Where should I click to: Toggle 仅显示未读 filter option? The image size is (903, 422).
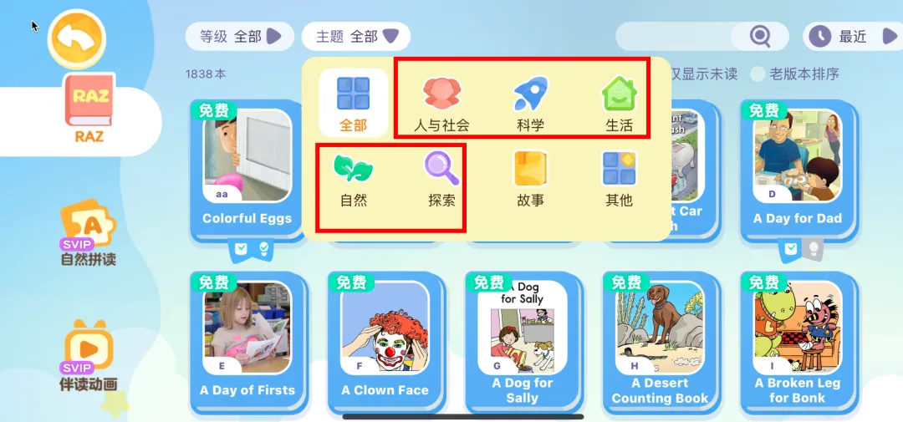click(704, 74)
